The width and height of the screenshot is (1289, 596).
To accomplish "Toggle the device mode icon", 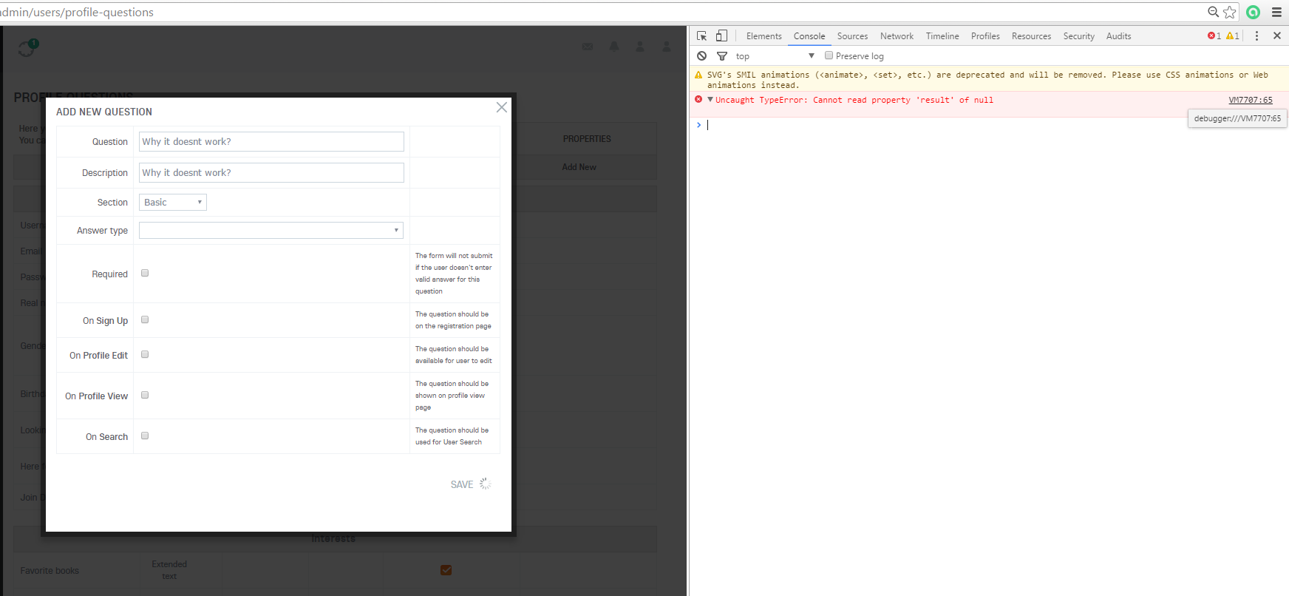I will [722, 35].
